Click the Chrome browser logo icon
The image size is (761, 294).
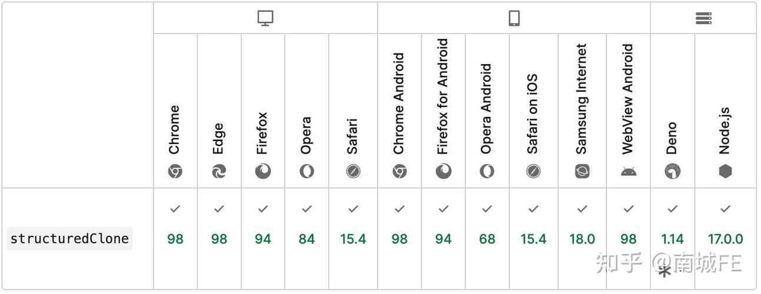pos(175,172)
